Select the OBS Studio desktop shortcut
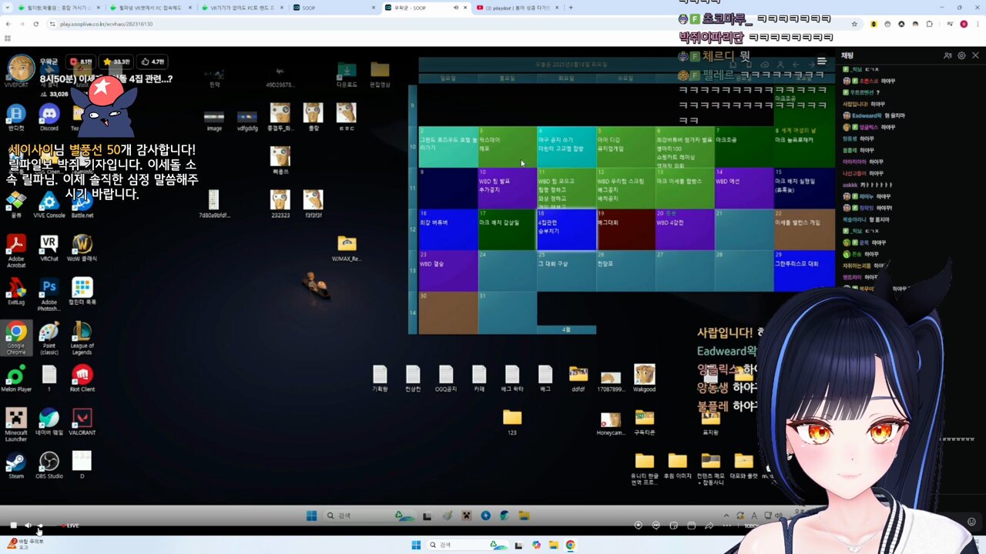986x554 pixels. 49,465
